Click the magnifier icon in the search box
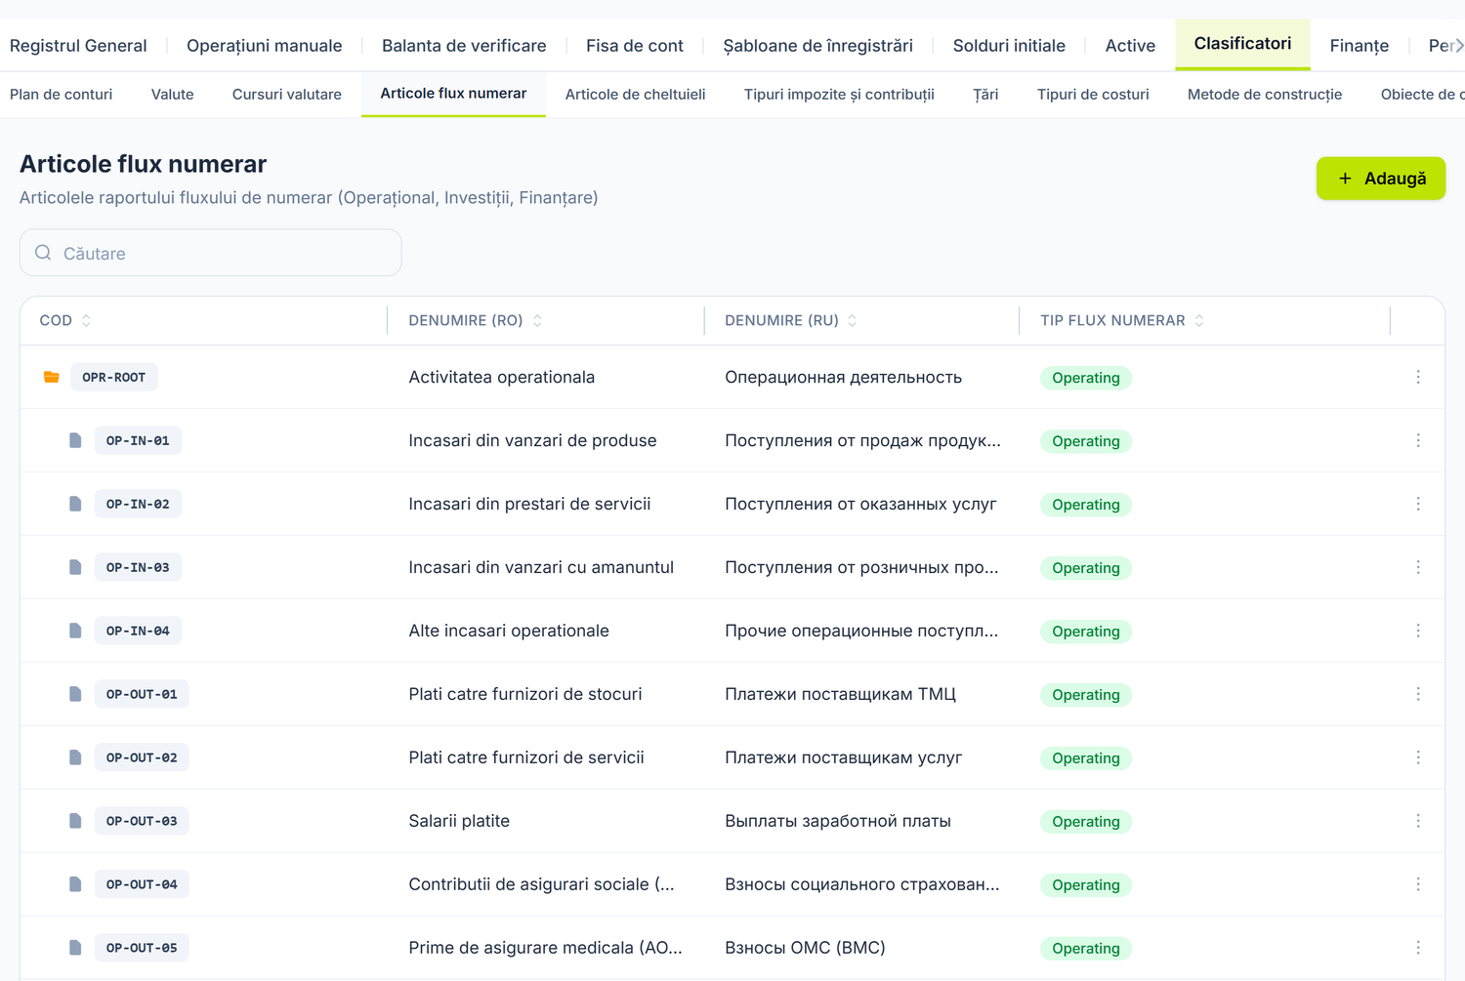This screenshot has width=1465, height=981. click(x=43, y=253)
